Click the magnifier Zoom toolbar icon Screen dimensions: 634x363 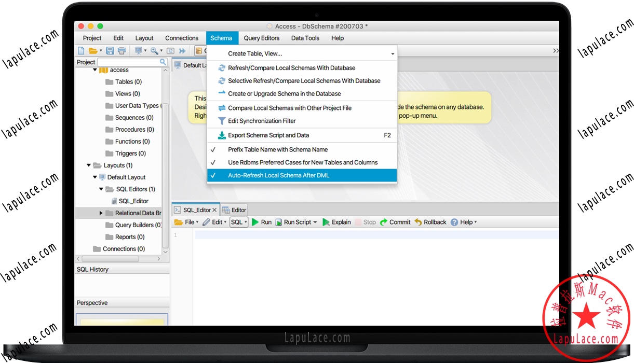pyautogui.click(x=154, y=51)
